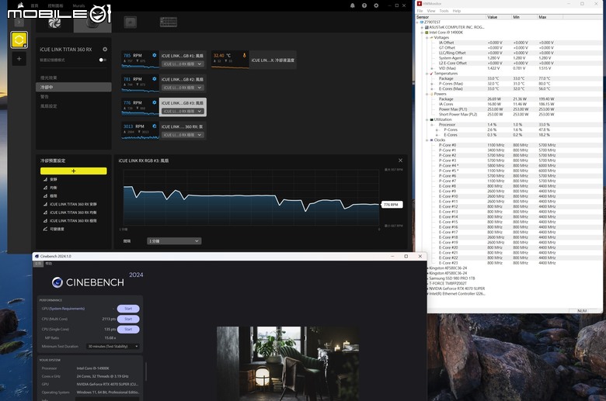Open preset dropdown for RX RGB #1 fan
606x401 pixels.
(x=183, y=64)
